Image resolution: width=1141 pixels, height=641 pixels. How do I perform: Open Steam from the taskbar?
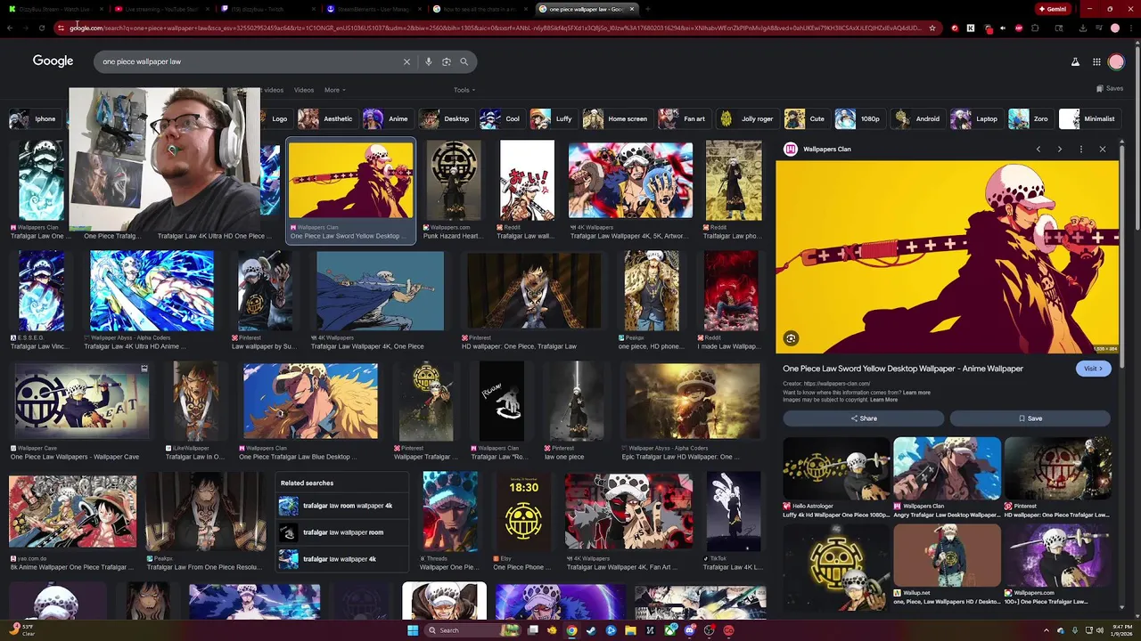(591, 630)
